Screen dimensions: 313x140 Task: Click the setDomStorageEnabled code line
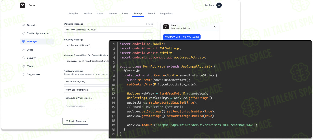(170, 116)
